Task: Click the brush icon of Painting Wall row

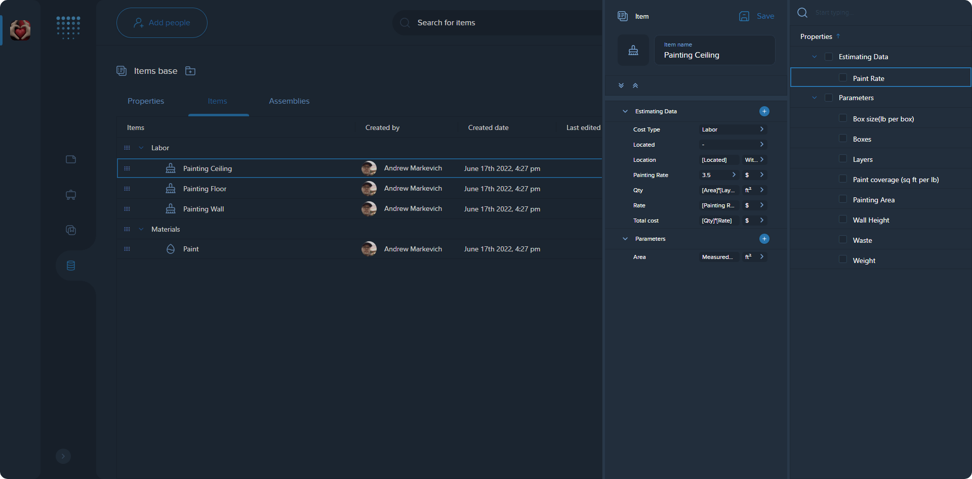Action: tap(171, 209)
